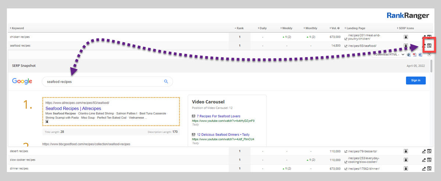
Task: Open SERP snapshot for seafood recipes row
Action: (x=429, y=46)
